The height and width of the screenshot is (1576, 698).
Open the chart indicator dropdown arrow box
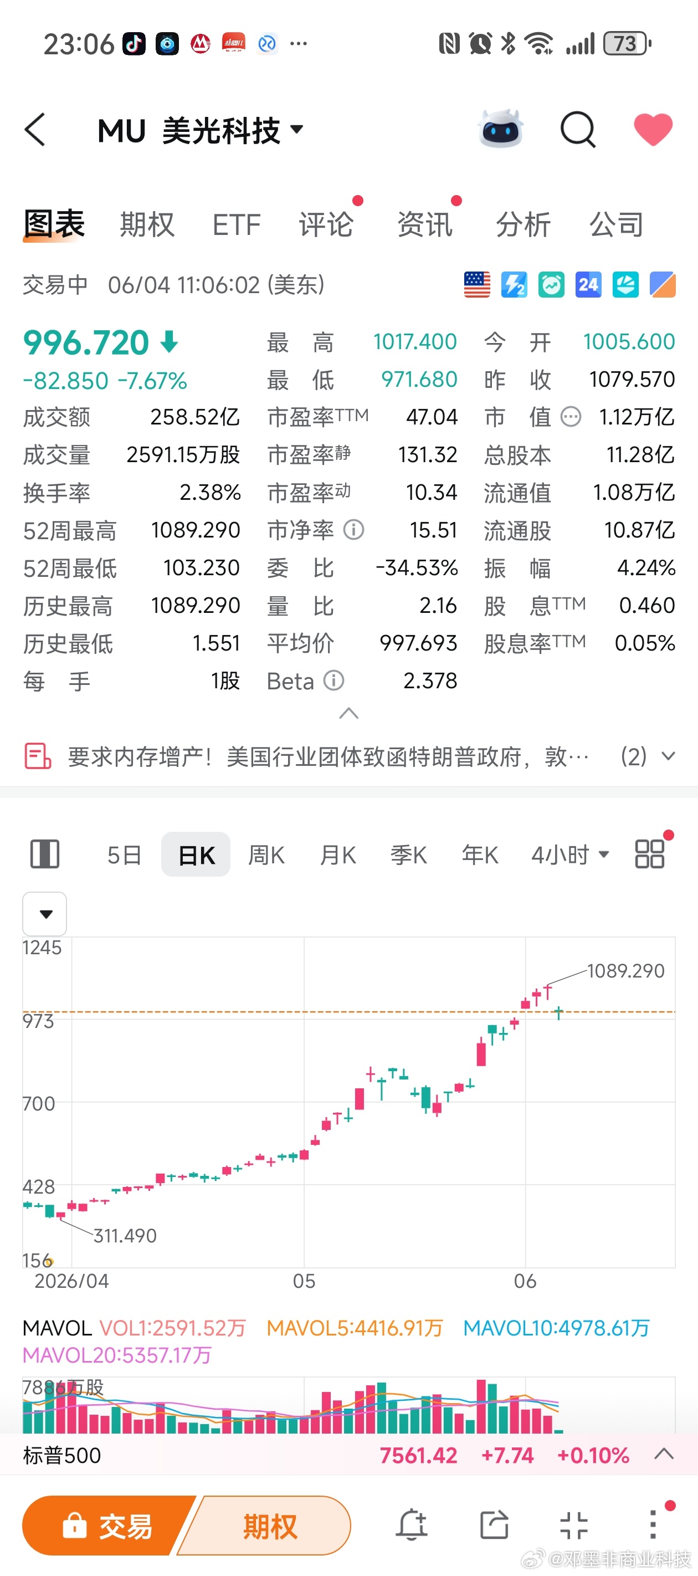(x=45, y=914)
